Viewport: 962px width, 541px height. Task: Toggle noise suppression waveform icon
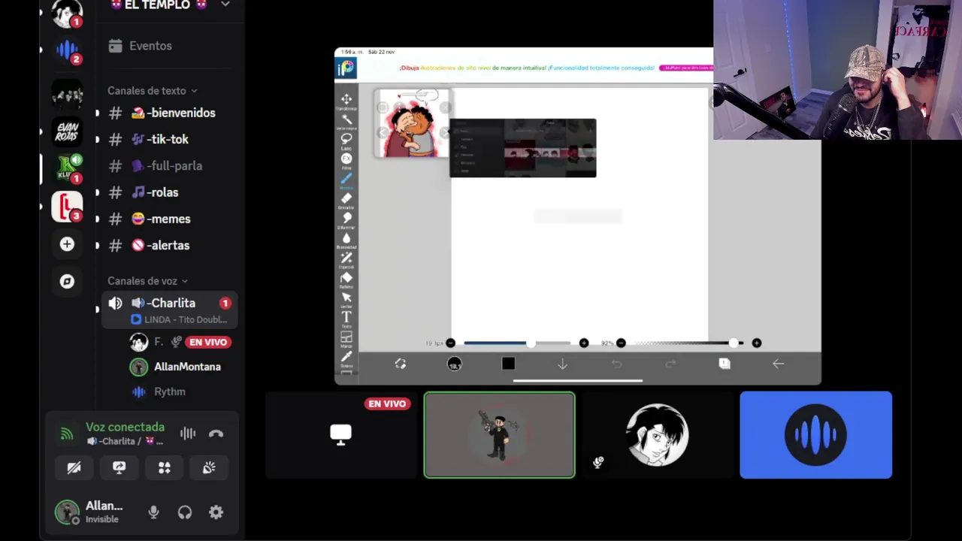tap(187, 434)
